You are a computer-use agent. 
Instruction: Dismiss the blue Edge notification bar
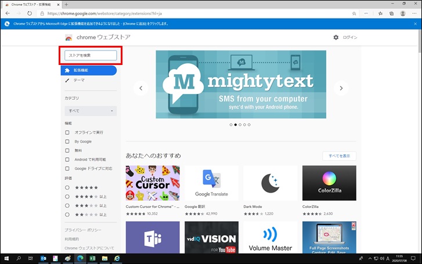(x=414, y=24)
